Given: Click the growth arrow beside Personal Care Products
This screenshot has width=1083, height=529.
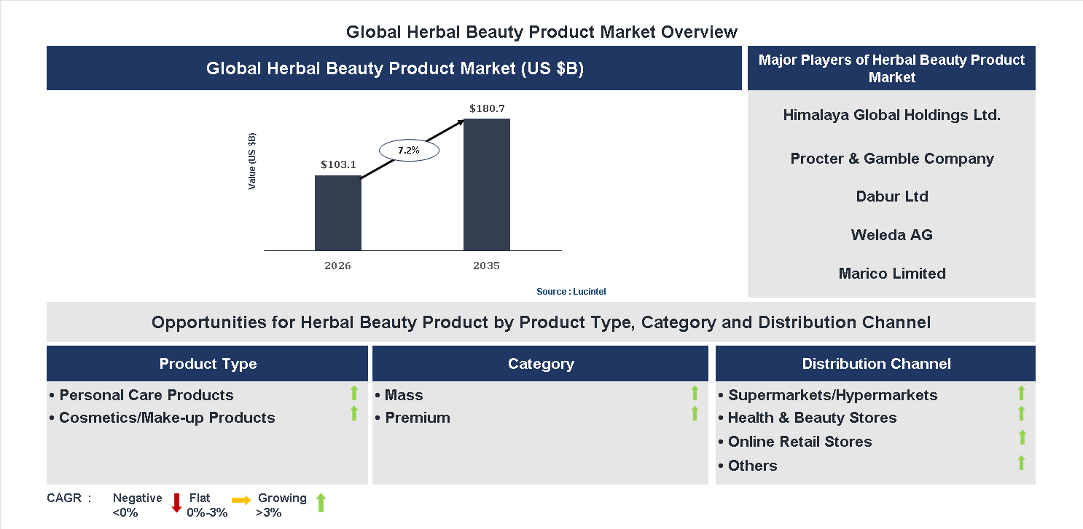Looking at the screenshot, I should click(354, 394).
